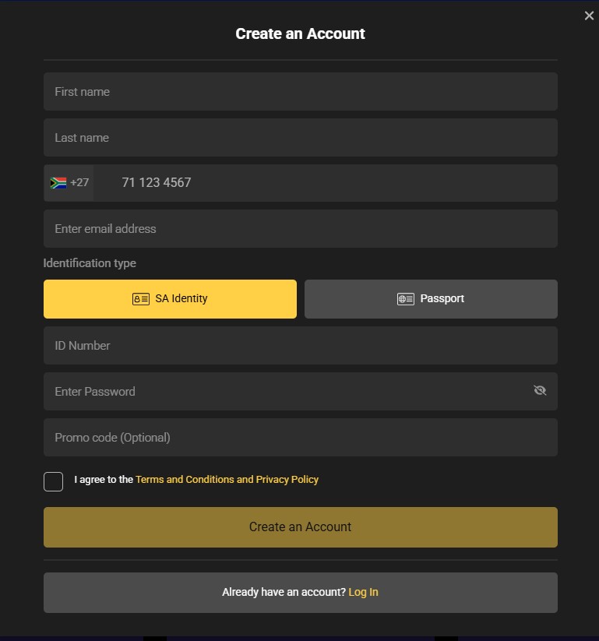Follow the Log In link
Image resolution: width=599 pixels, height=641 pixels.
tap(363, 593)
